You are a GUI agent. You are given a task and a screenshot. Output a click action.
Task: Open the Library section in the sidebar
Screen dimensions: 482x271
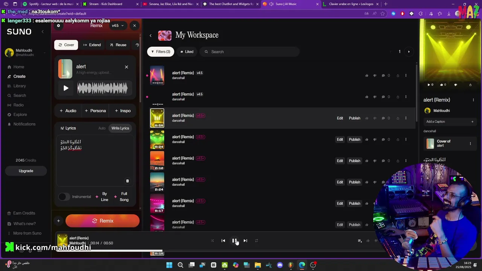[17, 86]
